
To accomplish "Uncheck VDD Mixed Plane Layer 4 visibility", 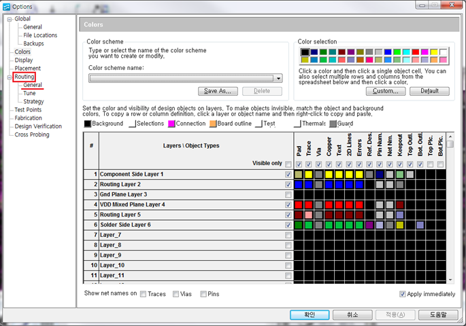I will (288, 204).
